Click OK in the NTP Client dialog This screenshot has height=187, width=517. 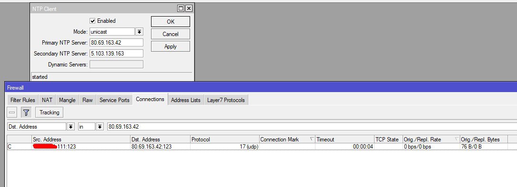[171, 22]
